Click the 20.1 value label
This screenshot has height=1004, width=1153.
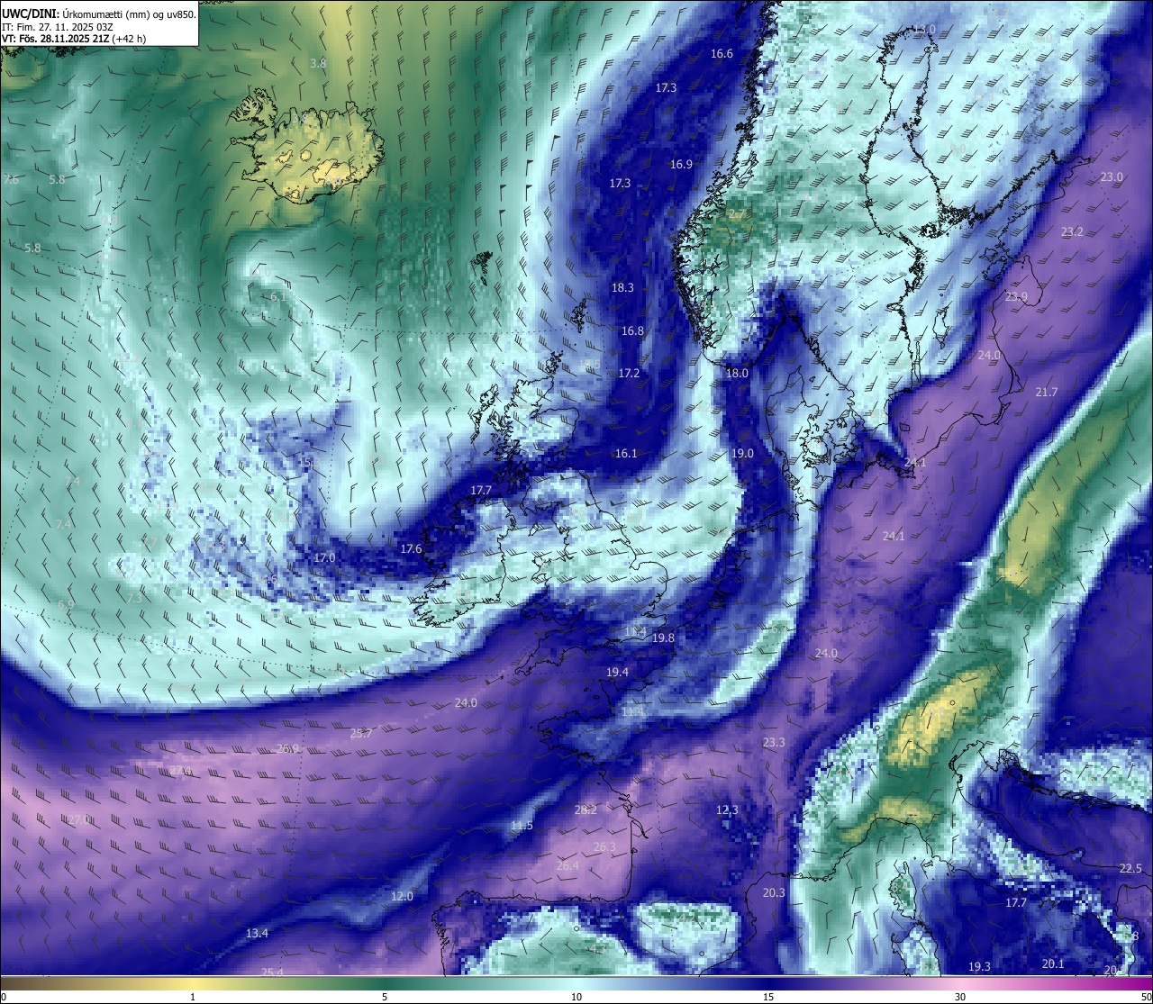tap(1053, 964)
